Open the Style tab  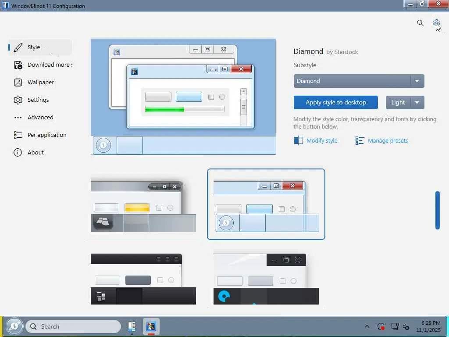point(40,47)
